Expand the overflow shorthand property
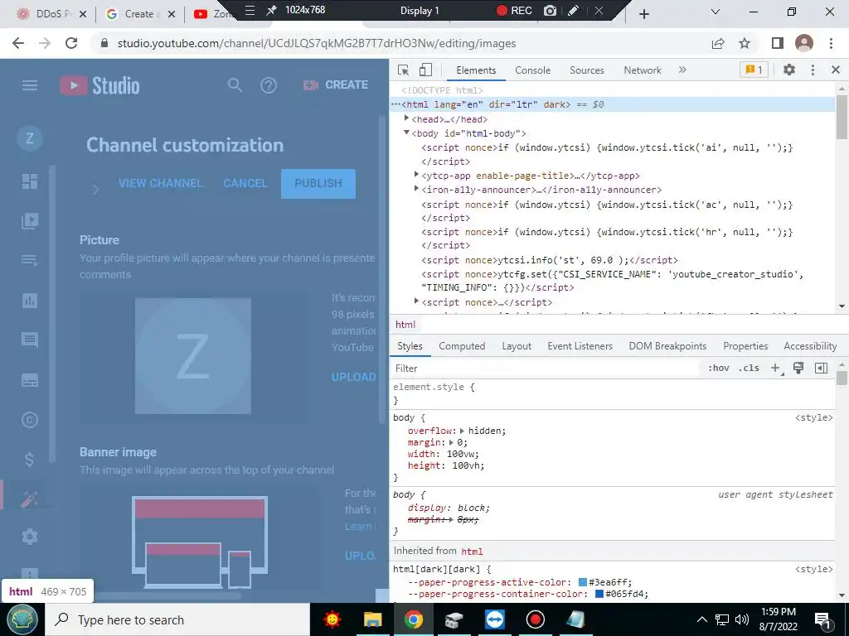The width and height of the screenshot is (849, 636). [x=462, y=431]
